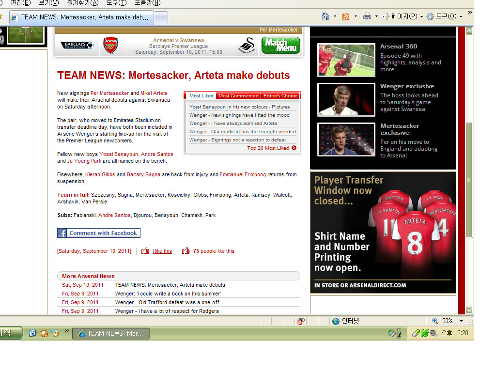This screenshot has width=496, height=372.
Task: Open the 도움말(H) help menu
Action: (x=148, y=3)
